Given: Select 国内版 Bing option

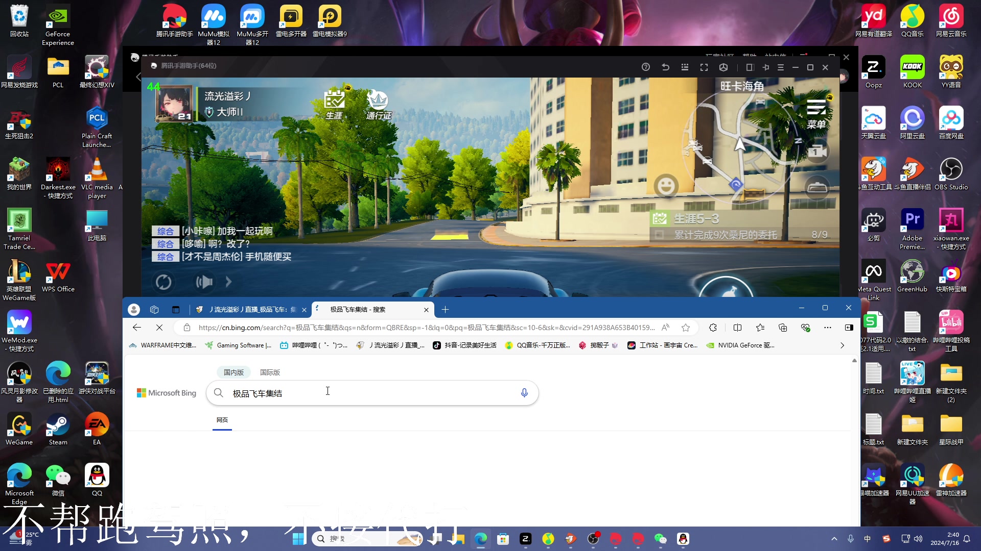Looking at the screenshot, I should click(233, 372).
